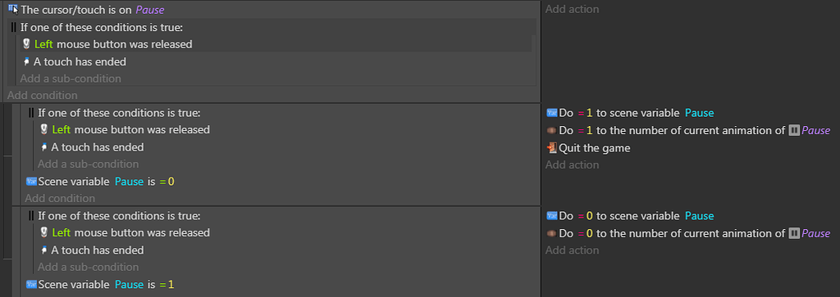Click the touch icon in the top event
The width and height of the screenshot is (840, 297).
[27, 61]
